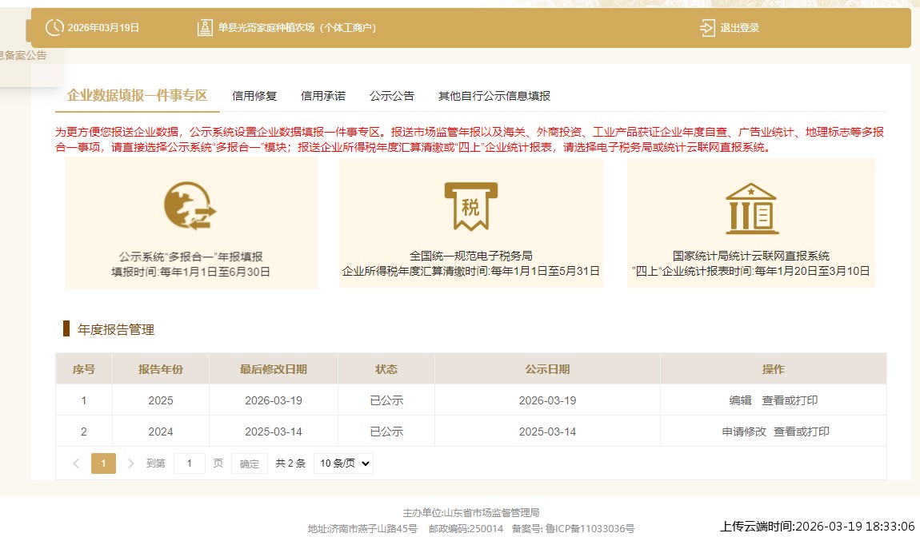This screenshot has height=537, width=920.
Task: Switch to 信用承诺 tab
Action: (x=323, y=96)
